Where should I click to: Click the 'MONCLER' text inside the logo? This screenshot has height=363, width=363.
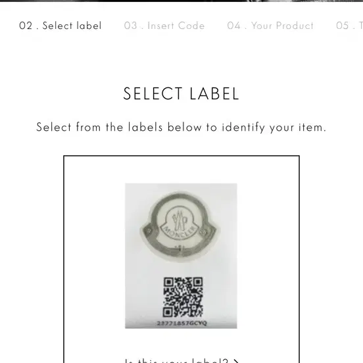[180, 231]
